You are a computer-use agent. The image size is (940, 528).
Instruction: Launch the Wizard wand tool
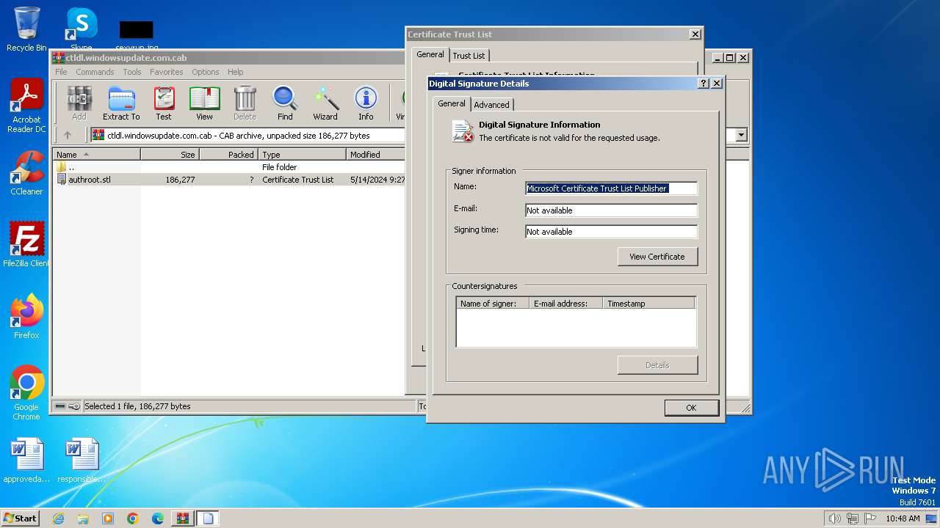[325, 103]
